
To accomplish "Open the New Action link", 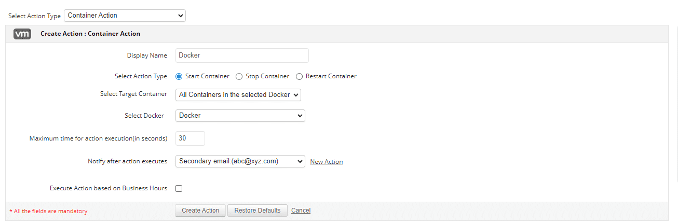I will coord(327,162).
